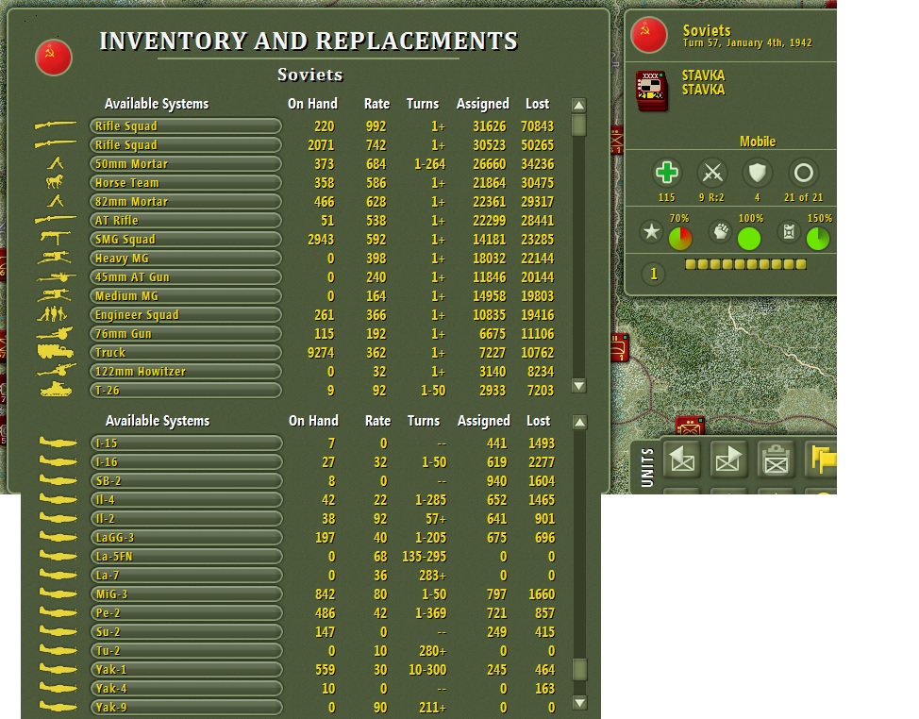Click the Il-2 aircraft button

click(187, 519)
